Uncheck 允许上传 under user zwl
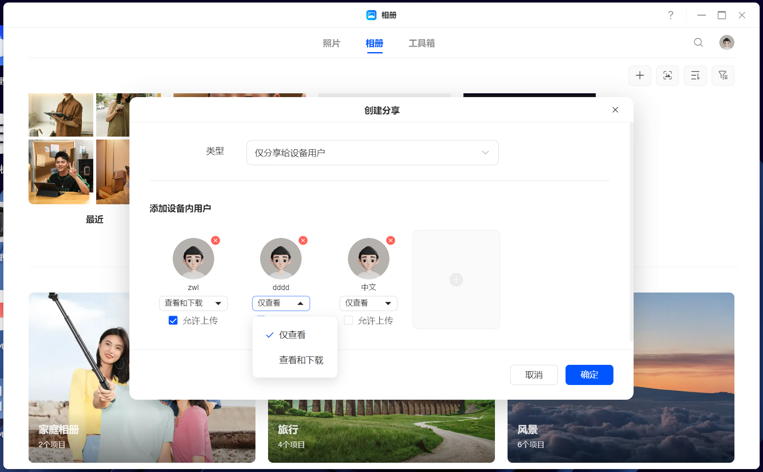Screen dimensions: 763x472 [x=173, y=320]
